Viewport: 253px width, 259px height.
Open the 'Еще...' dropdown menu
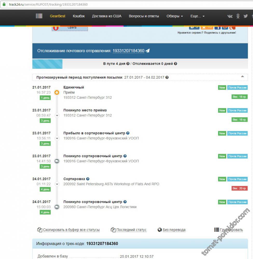[x=197, y=16]
